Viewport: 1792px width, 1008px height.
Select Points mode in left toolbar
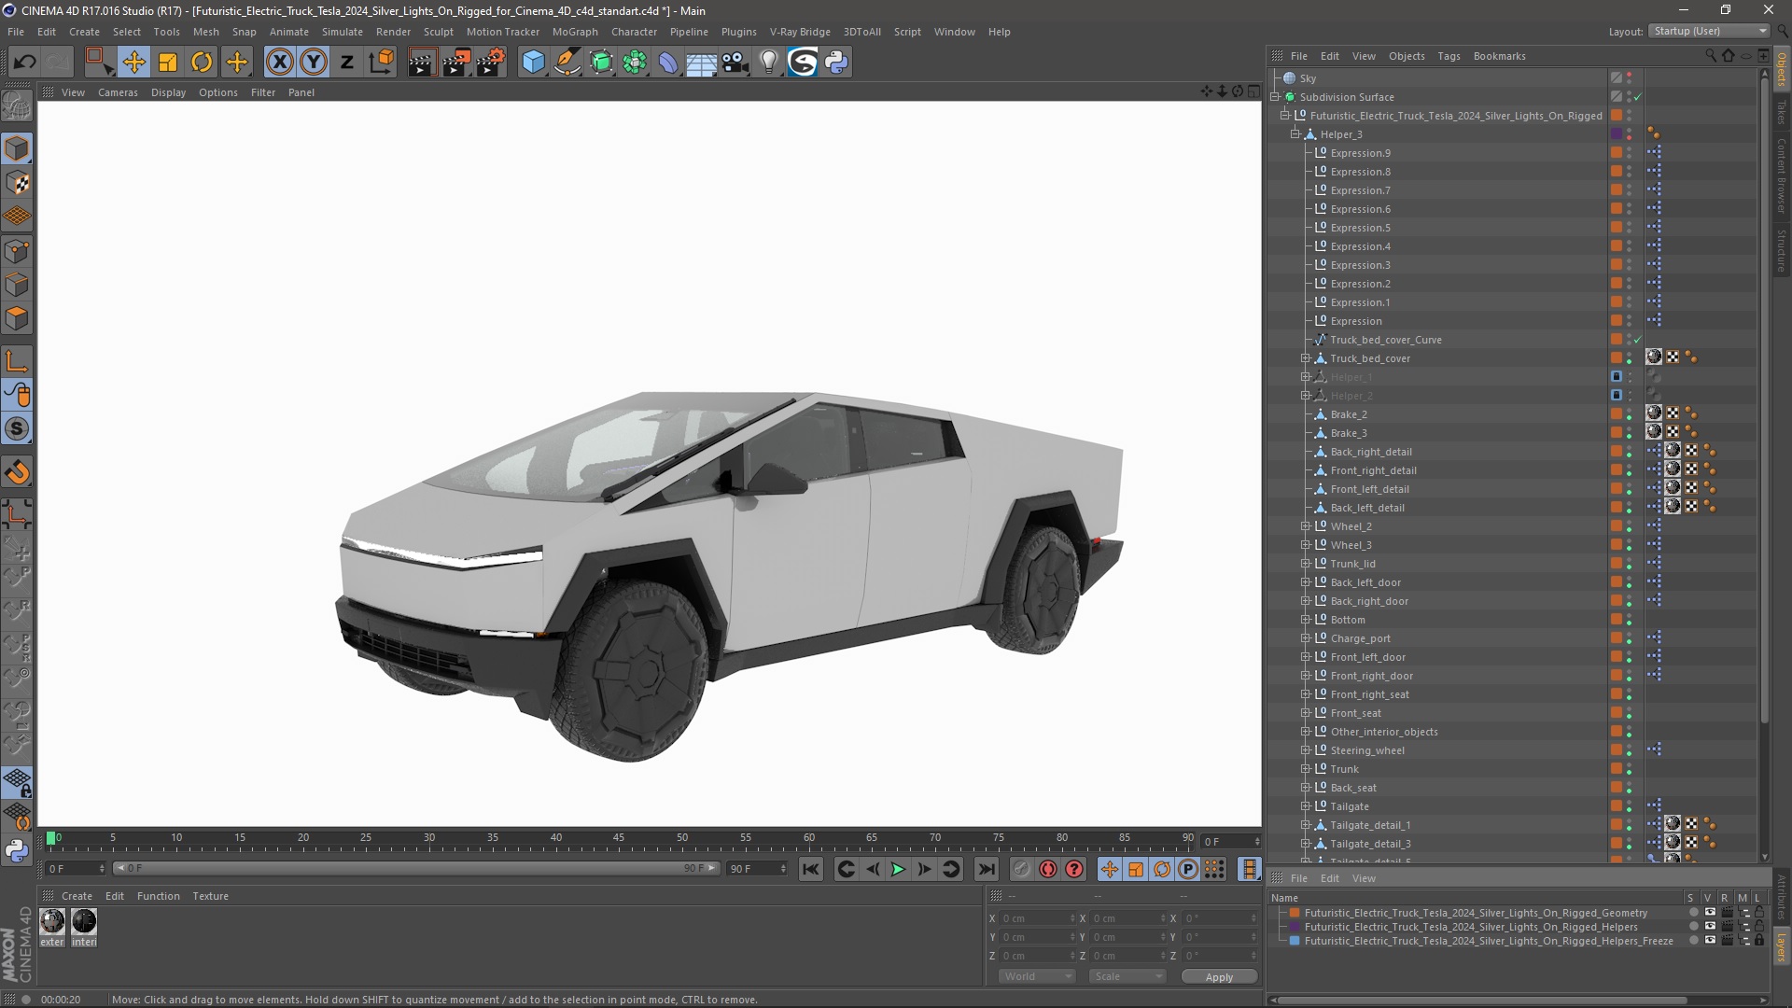[x=17, y=251]
